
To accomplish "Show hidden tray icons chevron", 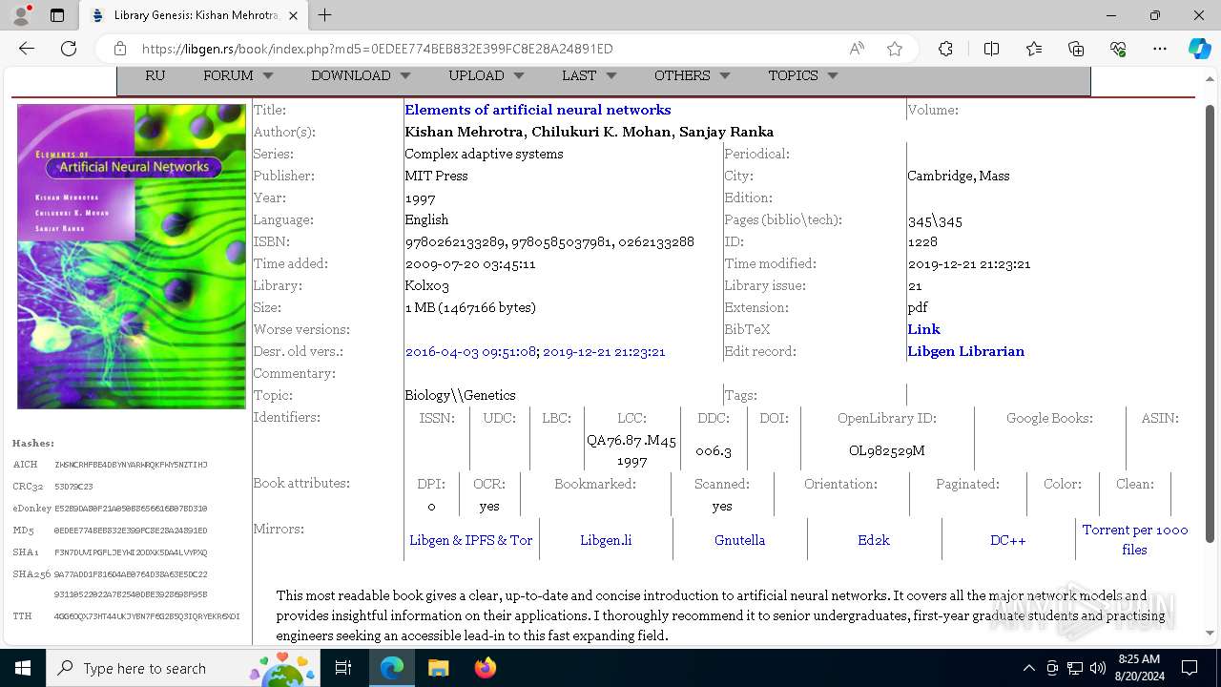I will 1028,668.
